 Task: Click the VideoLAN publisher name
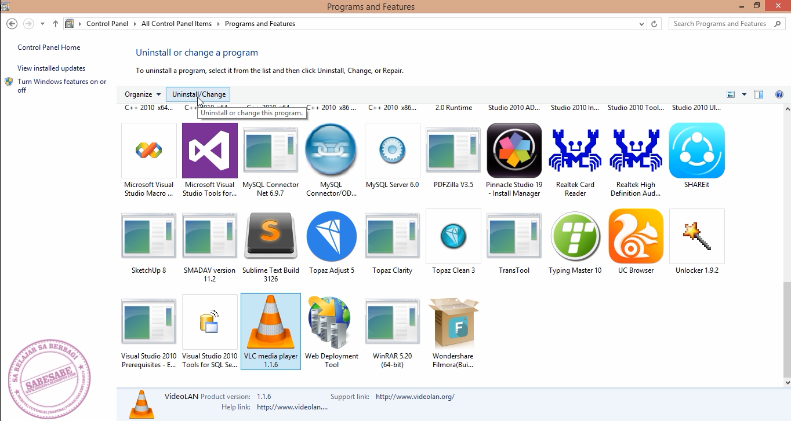tap(182, 397)
